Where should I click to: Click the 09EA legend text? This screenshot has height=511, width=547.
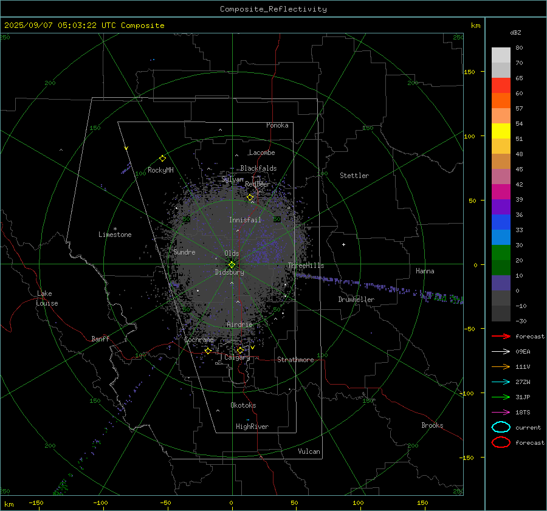point(523,351)
